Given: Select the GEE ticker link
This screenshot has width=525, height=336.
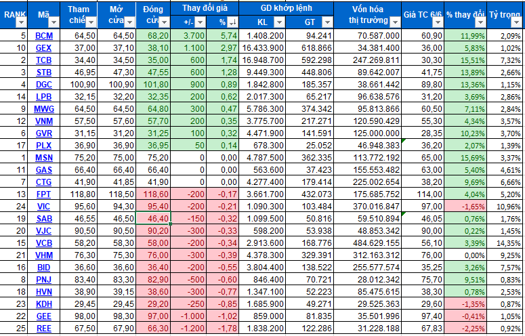Looking at the screenshot, I should point(44,316).
